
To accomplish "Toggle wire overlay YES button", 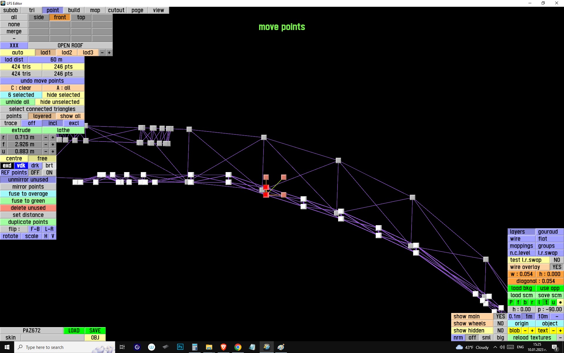I will coord(556,267).
